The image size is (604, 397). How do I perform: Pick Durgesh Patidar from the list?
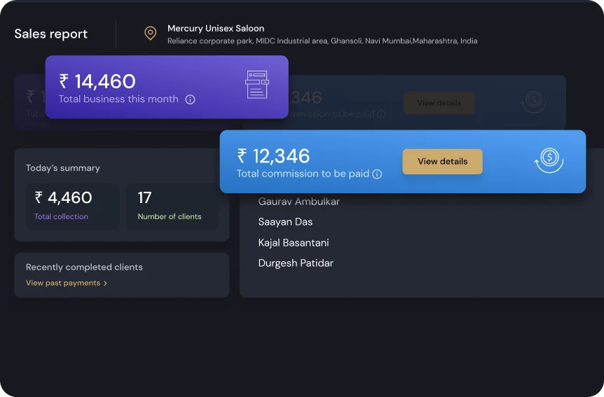pos(296,263)
